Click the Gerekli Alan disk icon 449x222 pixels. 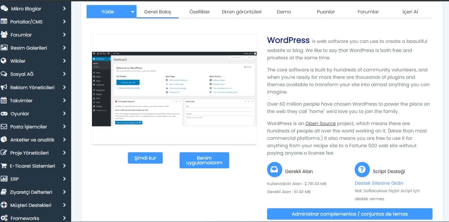click(x=275, y=170)
